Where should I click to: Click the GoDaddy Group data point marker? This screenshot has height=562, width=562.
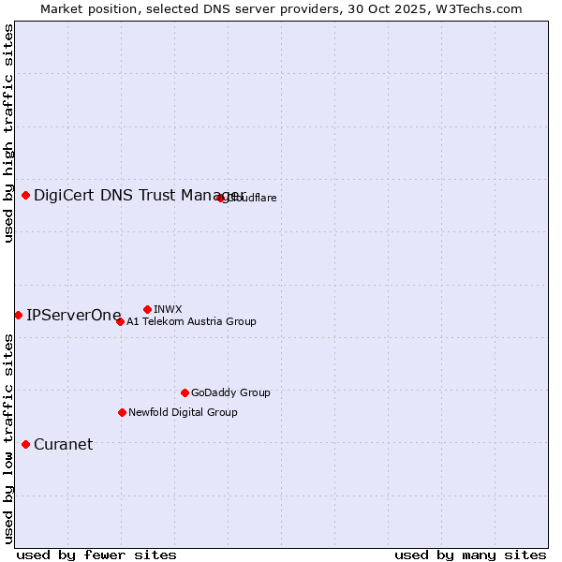coord(185,392)
